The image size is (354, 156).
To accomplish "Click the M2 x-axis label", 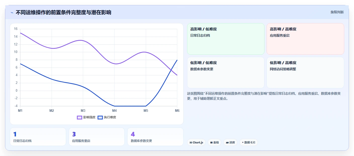I will coord(52,111).
